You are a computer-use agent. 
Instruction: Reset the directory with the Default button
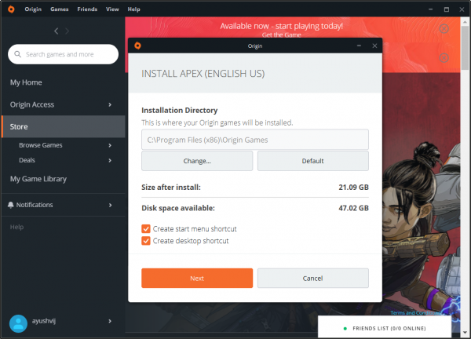point(313,161)
